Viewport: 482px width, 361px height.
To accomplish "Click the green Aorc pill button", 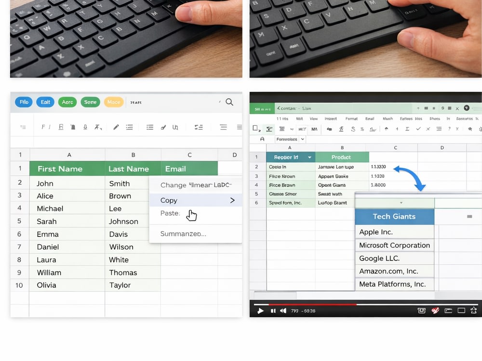I will (x=67, y=102).
